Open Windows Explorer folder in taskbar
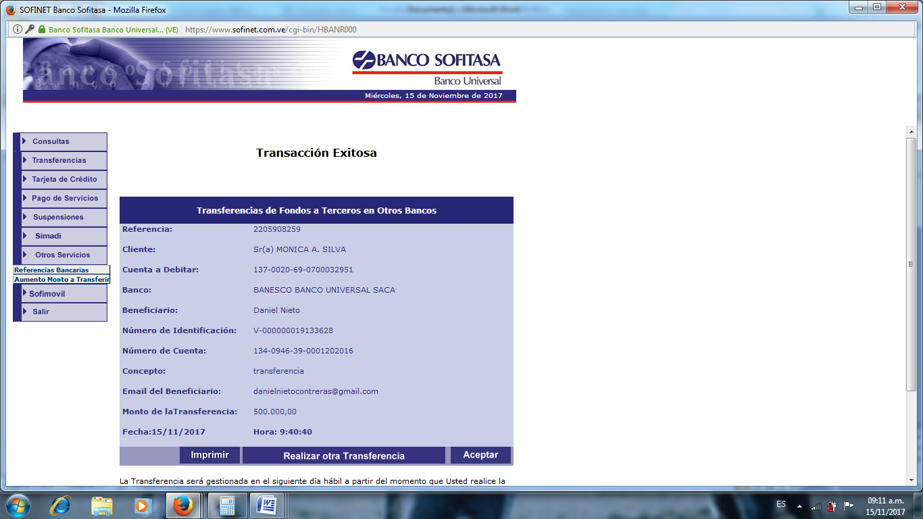The image size is (923, 519). 102,505
